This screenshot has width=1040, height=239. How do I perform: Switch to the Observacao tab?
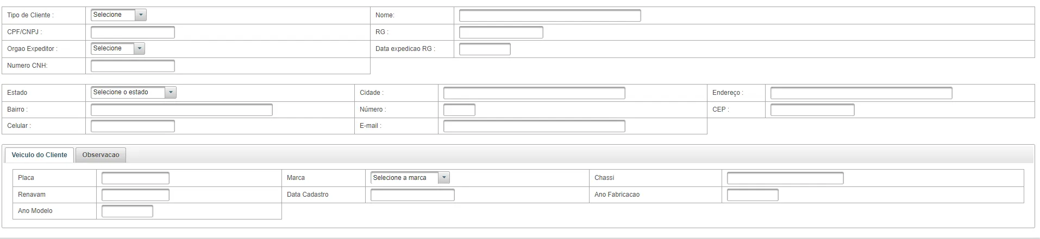[x=101, y=155]
